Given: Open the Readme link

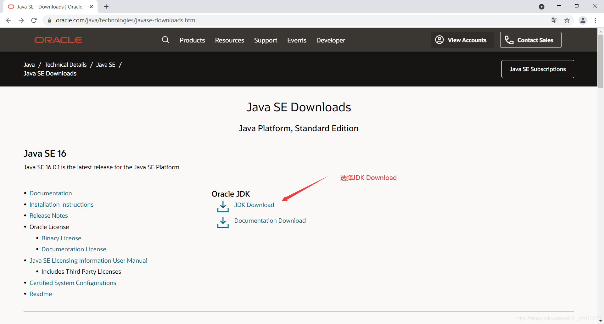Looking at the screenshot, I should (x=41, y=294).
